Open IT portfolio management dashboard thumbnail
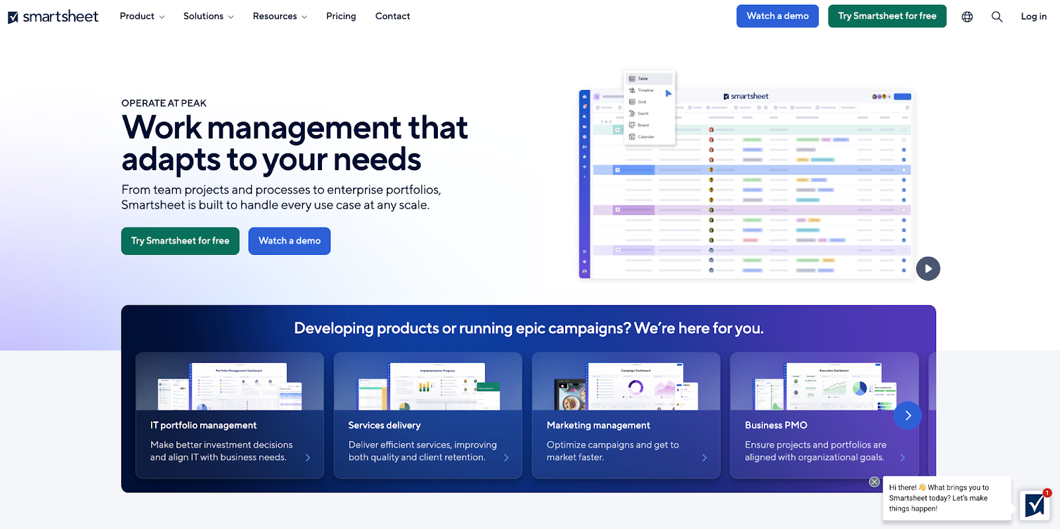 point(230,385)
